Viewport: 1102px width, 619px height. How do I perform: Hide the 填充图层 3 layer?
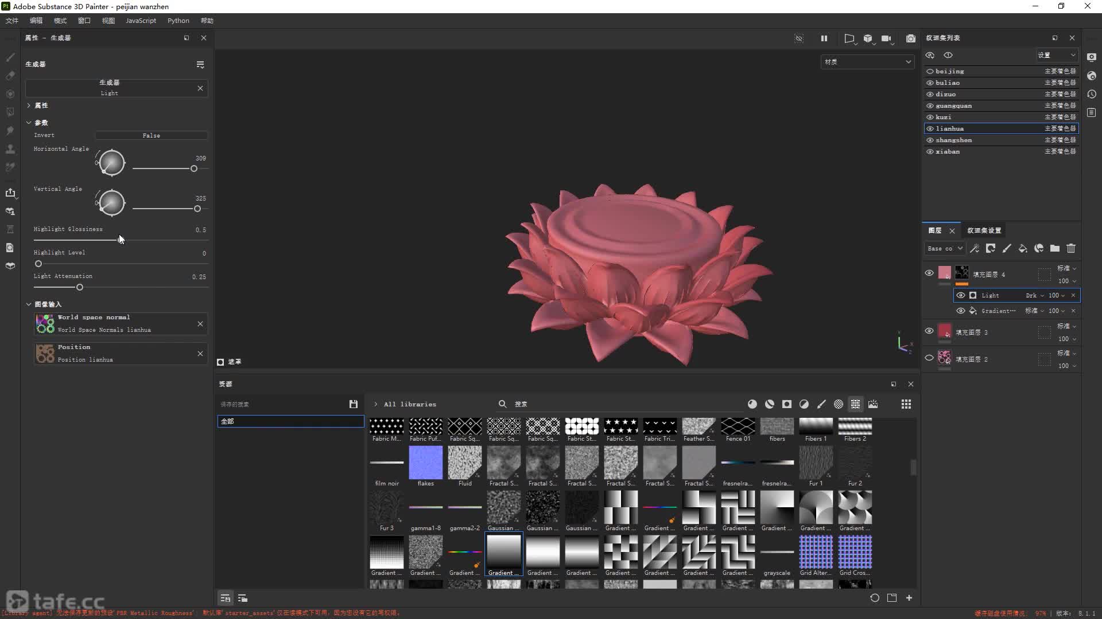tap(929, 331)
